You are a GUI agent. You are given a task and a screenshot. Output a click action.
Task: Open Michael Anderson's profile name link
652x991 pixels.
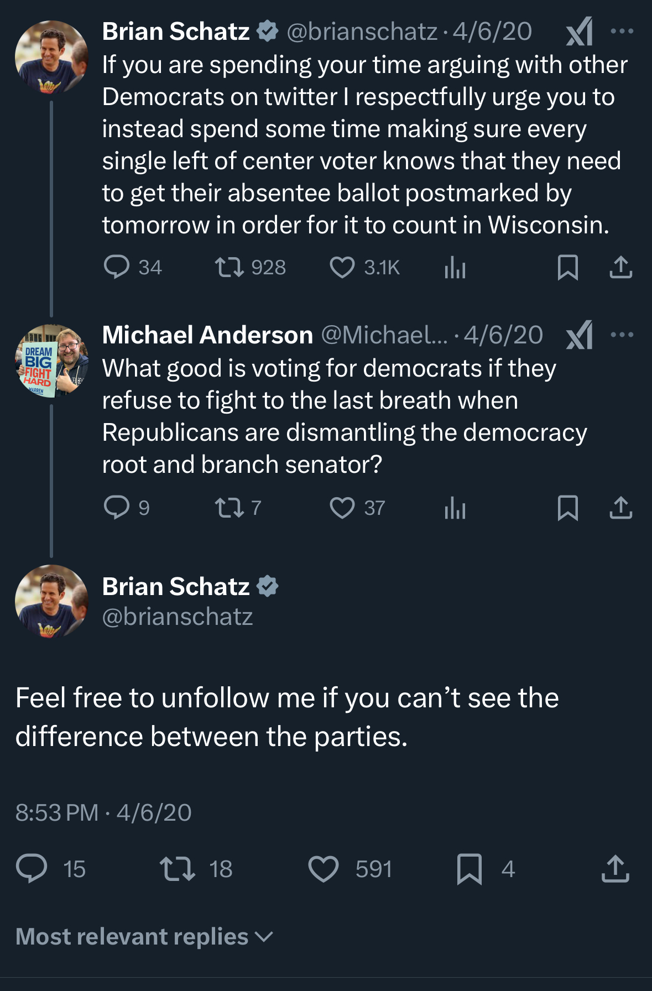coord(207,335)
